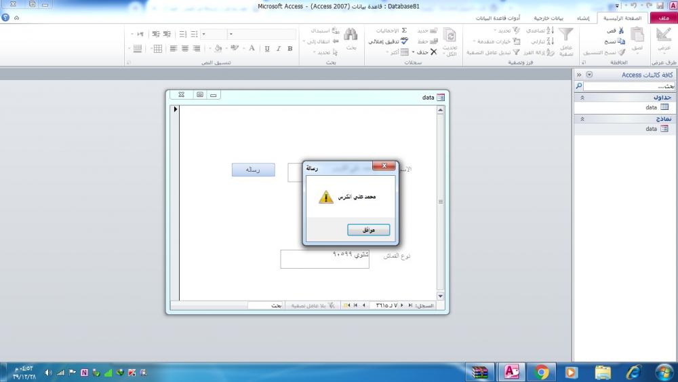678x382 pixels.
Task: Click the new blank record navigator icon
Action: [x=346, y=305]
